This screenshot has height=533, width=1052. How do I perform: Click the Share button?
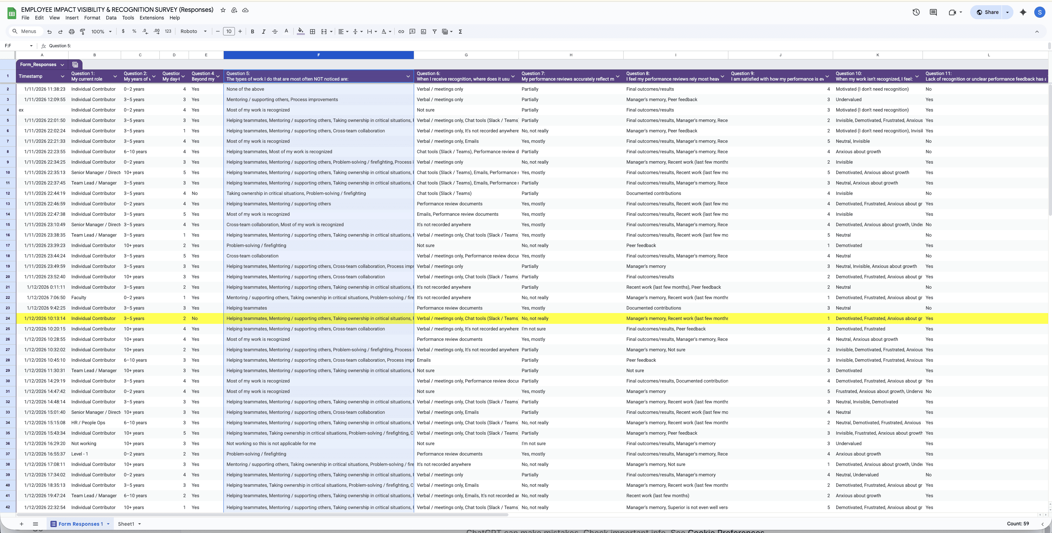pos(988,12)
